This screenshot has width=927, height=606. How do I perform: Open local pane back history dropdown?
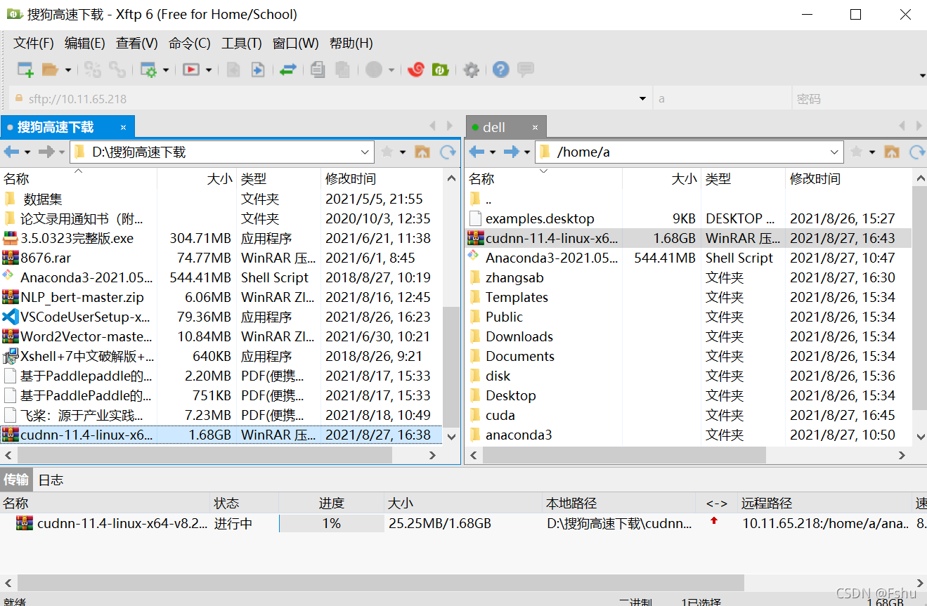pos(27,152)
